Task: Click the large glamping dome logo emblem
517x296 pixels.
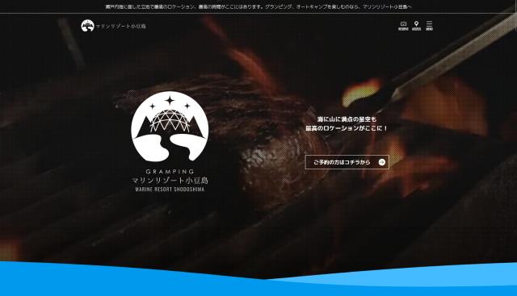Action: pos(170,127)
